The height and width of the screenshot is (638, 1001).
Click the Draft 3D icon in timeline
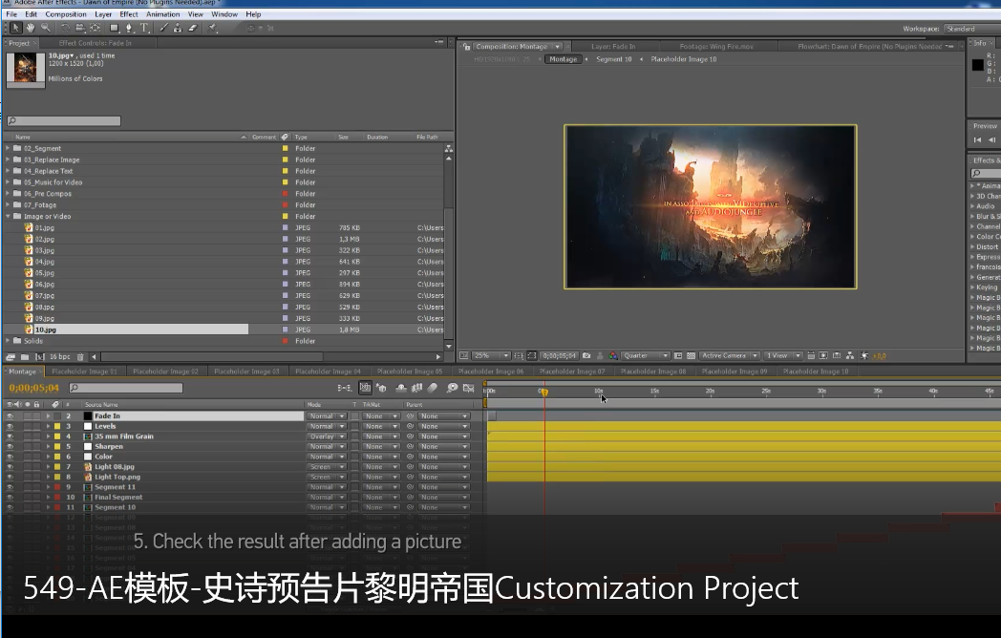[381, 388]
